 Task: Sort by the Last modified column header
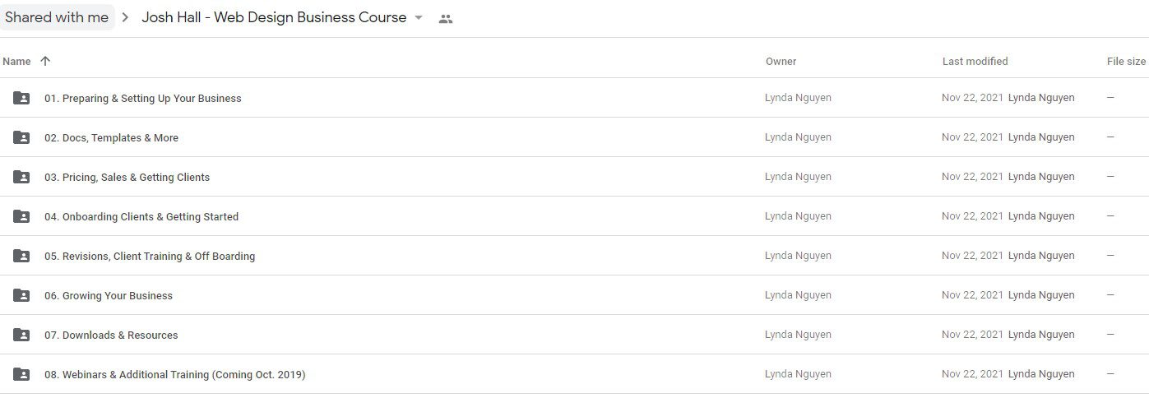[975, 61]
